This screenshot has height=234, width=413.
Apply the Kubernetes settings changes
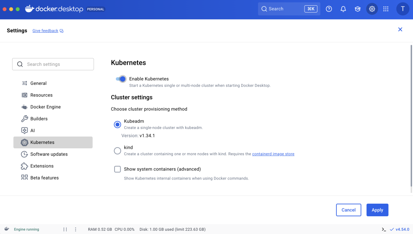377,210
